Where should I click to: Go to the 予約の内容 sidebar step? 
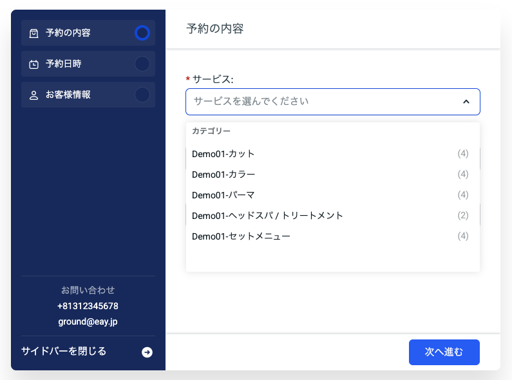pyautogui.click(x=68, y=33)
